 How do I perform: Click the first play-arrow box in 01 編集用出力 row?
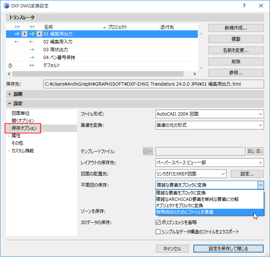coord(24,34)
